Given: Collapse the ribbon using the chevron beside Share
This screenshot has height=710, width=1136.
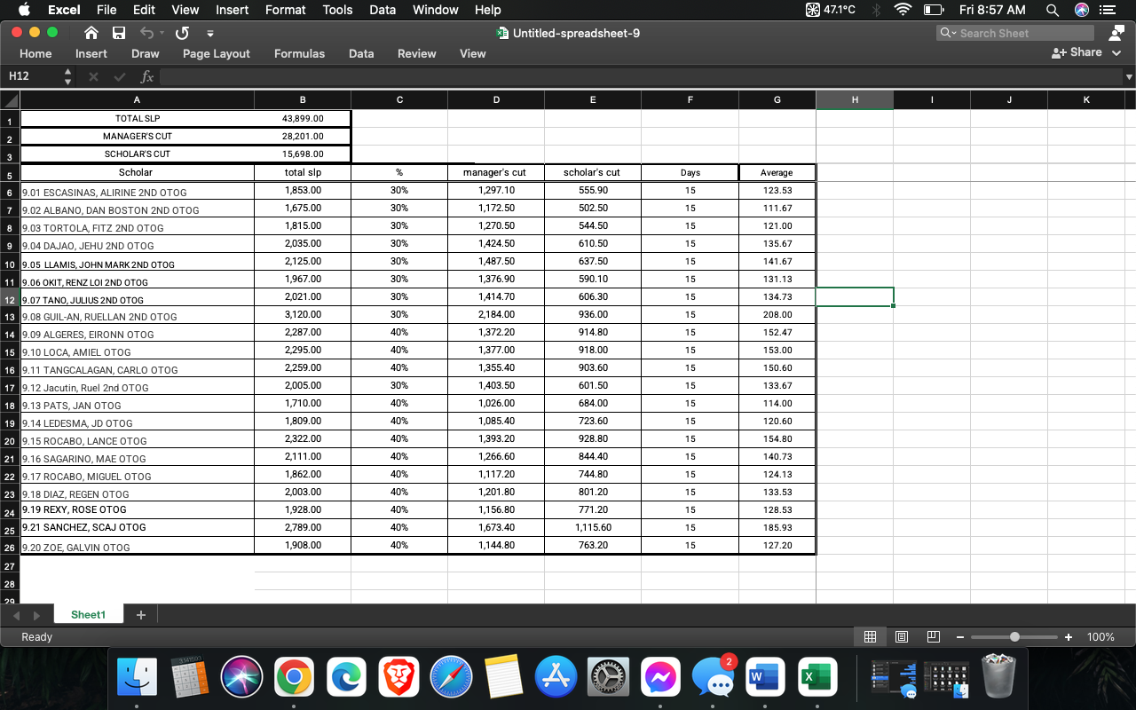Looking at the screenshot, I should (1116, 52).
